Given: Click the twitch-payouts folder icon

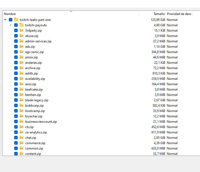Looking at the screenshot, I should pos(21,25).
